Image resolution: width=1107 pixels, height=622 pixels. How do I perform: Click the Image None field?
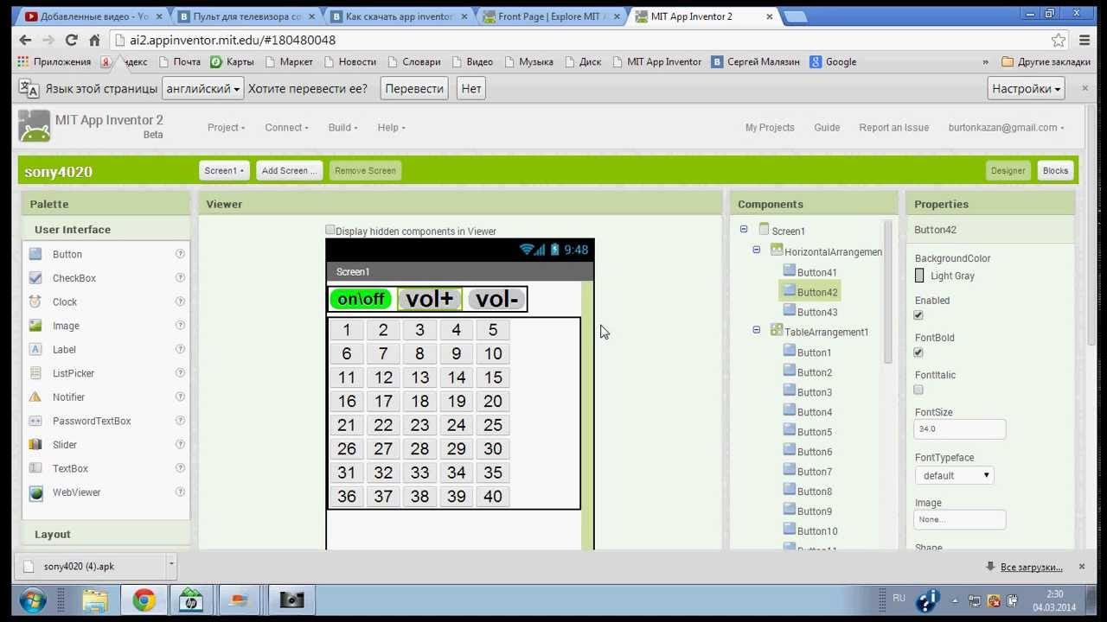[960, 519]
